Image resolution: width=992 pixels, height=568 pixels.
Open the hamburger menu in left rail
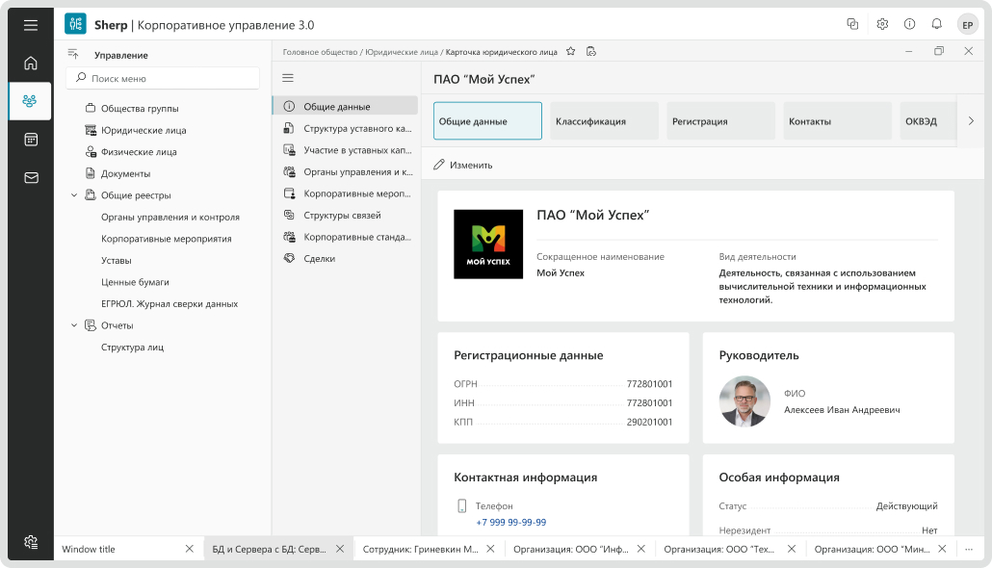point(31,25)
